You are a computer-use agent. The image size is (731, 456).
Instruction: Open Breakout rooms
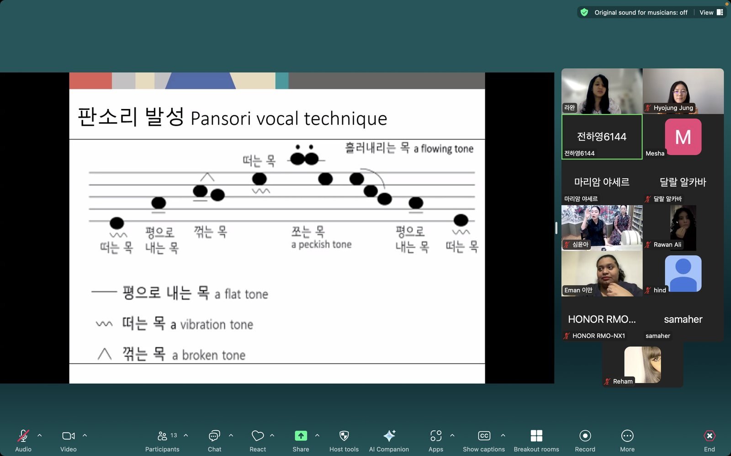pos(536,436)
